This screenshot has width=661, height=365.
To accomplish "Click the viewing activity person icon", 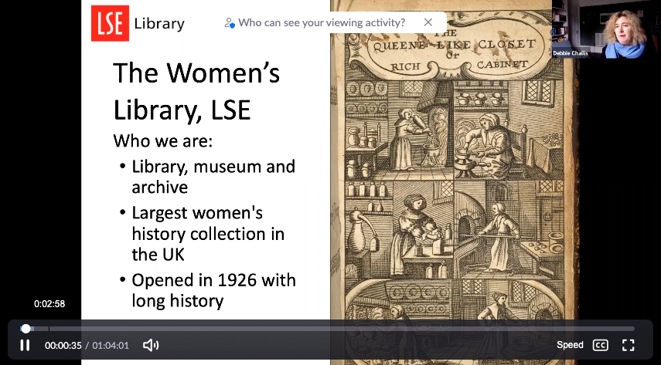I will coord(229,22).
